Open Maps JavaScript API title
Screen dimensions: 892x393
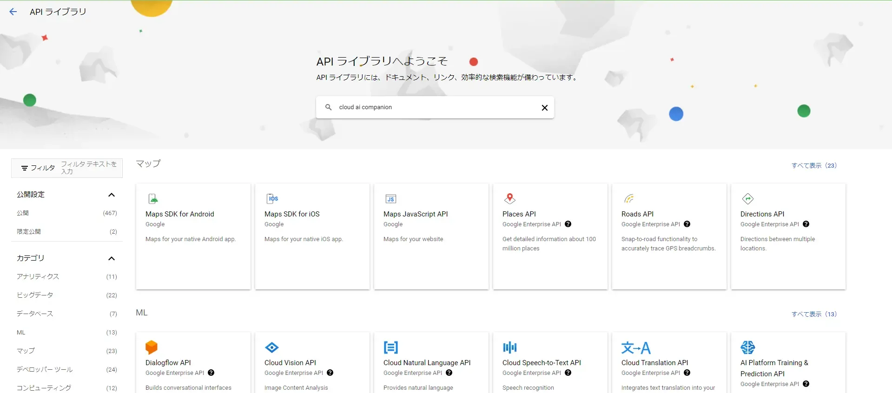[416, 214]
